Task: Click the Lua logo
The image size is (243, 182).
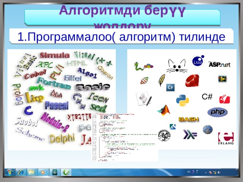Action: coord(197,61)
